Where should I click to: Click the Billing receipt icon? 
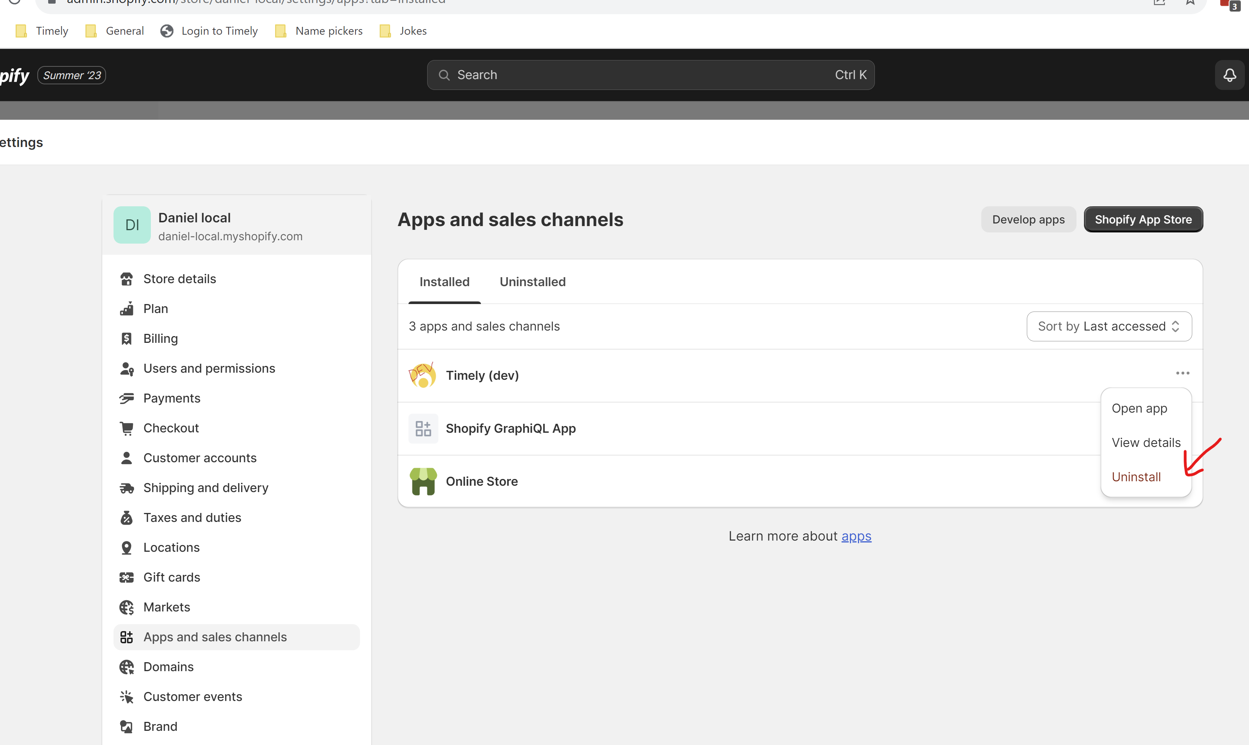pos(127,339)
